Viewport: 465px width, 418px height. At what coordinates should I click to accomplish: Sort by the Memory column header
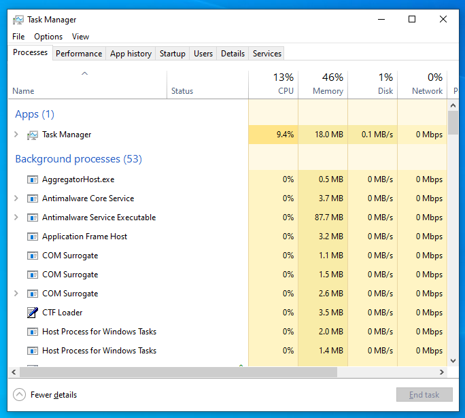323,85
